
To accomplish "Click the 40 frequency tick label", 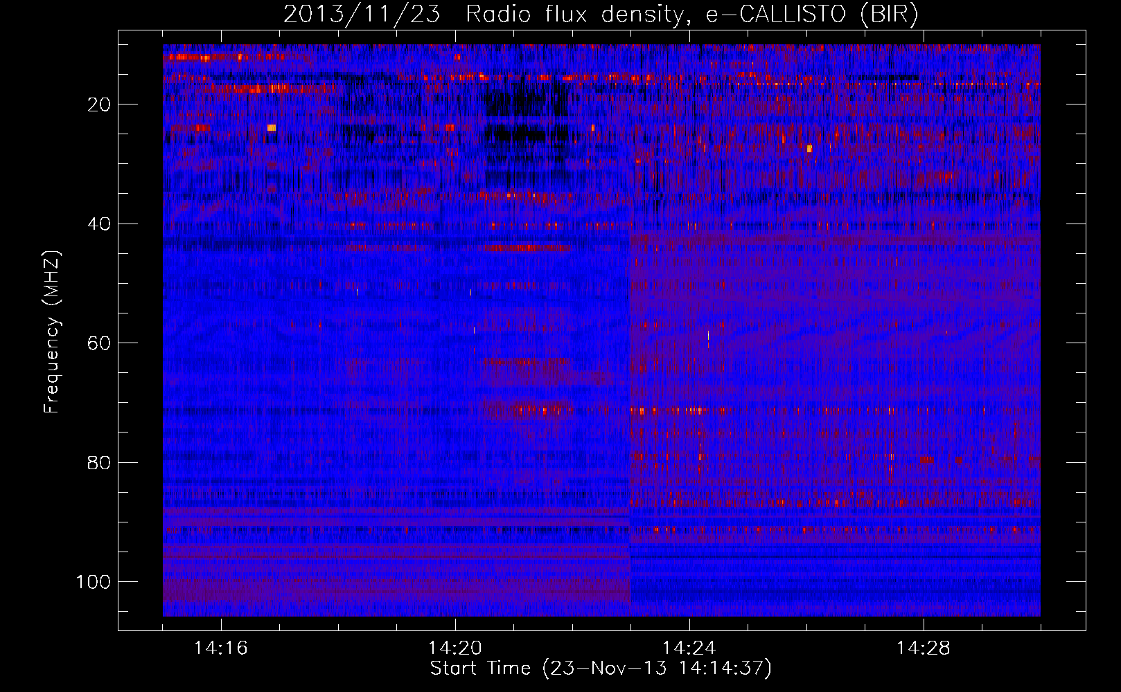I will (100, 224).
